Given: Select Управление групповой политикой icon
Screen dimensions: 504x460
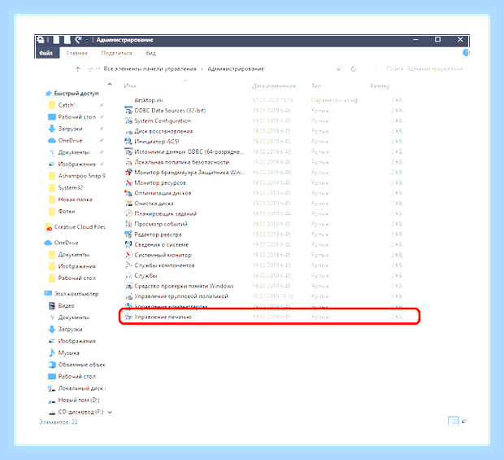Looking at the screenshot, I should (x=128, y=296).
